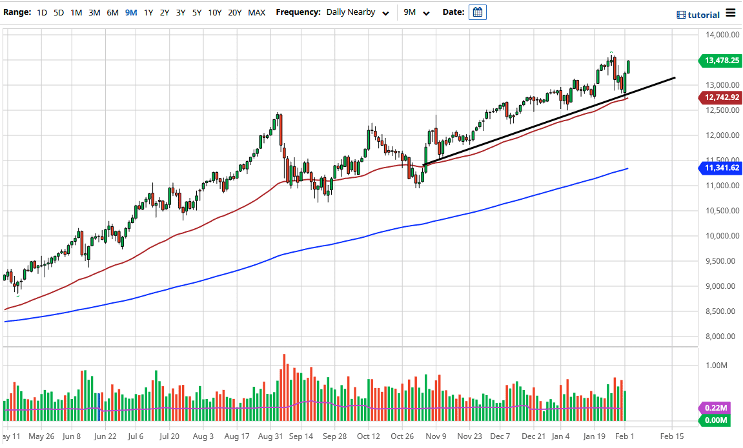Switch to the MAX range
Viewport: 743px width, 448px height.
pos(256,12)
